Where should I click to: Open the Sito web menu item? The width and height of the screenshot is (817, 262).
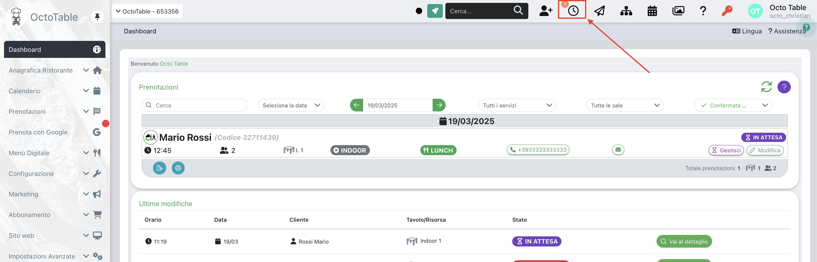point(21,236)
